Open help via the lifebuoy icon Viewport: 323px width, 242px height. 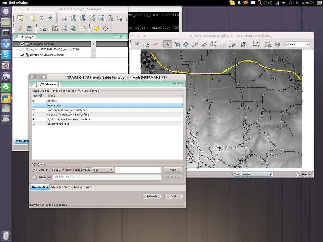(106, 28)
